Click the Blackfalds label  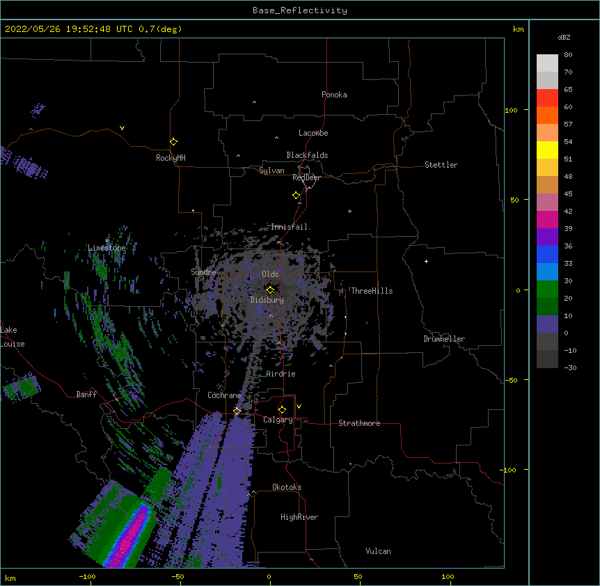click(307, 155)
